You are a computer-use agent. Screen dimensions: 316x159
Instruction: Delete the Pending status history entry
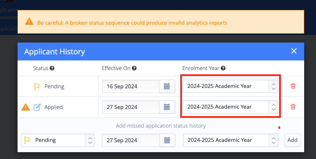click(x=293, y=86)
